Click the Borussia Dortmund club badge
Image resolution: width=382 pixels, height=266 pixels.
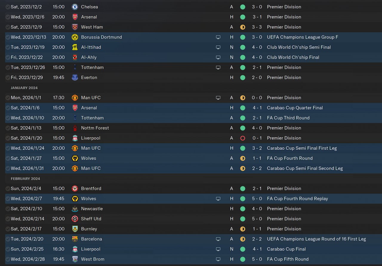pos(75,37)
